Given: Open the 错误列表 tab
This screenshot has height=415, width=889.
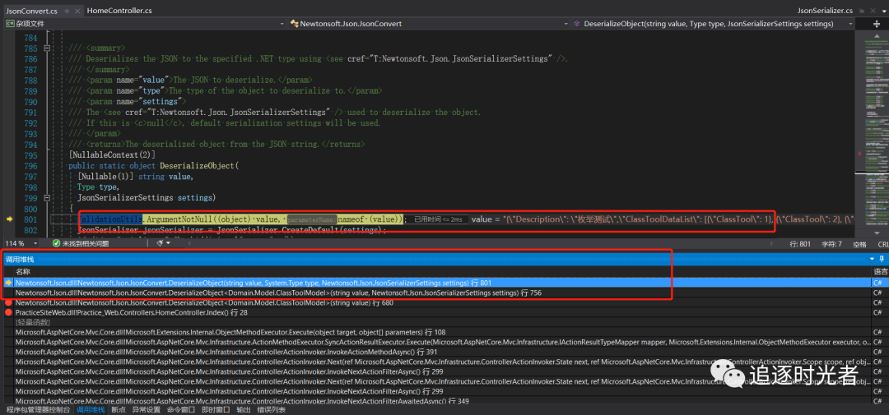Looking at the screenshot, I should [x=271, y=410].
